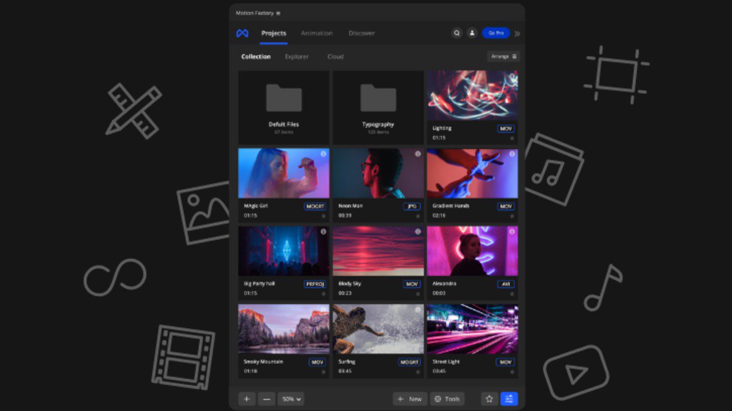Expand the Arrange sorting menu
732x411 pixels.
(x=503, y=57)
